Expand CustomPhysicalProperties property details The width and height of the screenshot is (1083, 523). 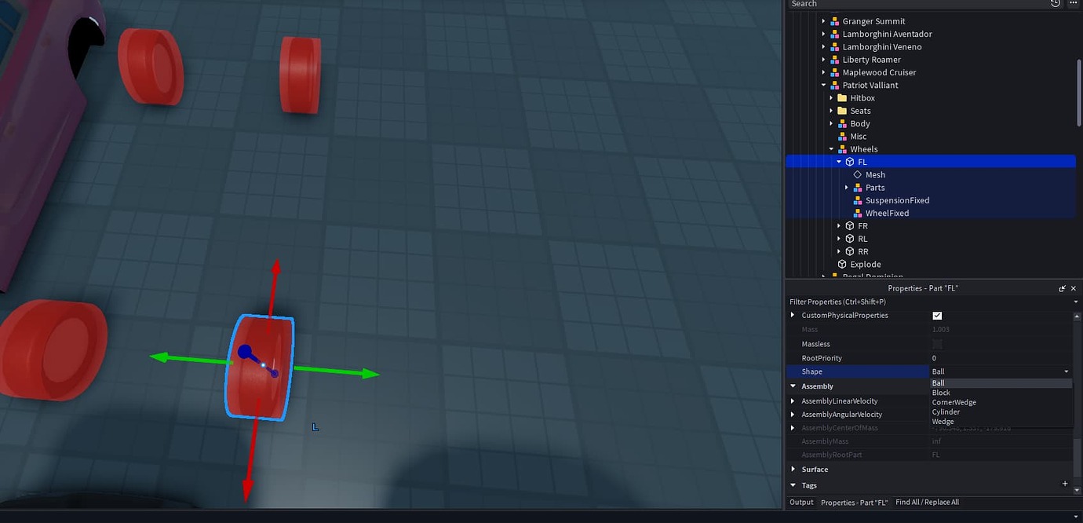tap(793, 315)
